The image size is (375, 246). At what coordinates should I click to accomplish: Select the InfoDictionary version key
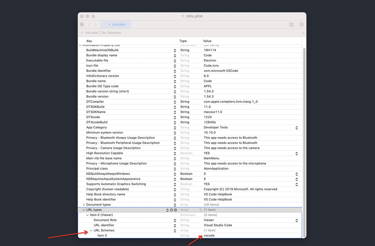pos(102,76)
